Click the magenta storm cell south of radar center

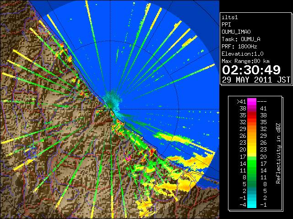[128, 159]
